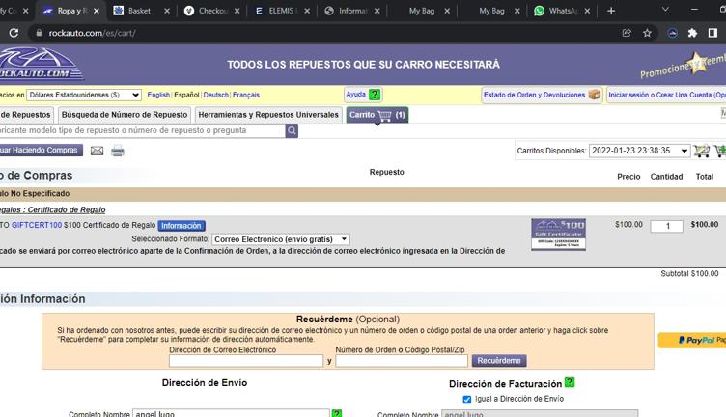Select the Carrito (1) tab
726x417 pixels.
(x=377, y=115)
